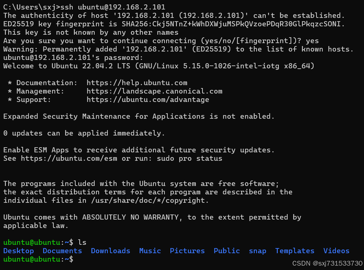This screenshot has height=270, width=364.
Task: Select the Documents directory in ls output
Action: [62, 251]
